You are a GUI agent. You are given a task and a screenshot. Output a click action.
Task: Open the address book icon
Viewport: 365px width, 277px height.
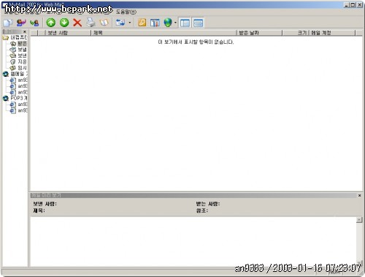pos(104,23)
